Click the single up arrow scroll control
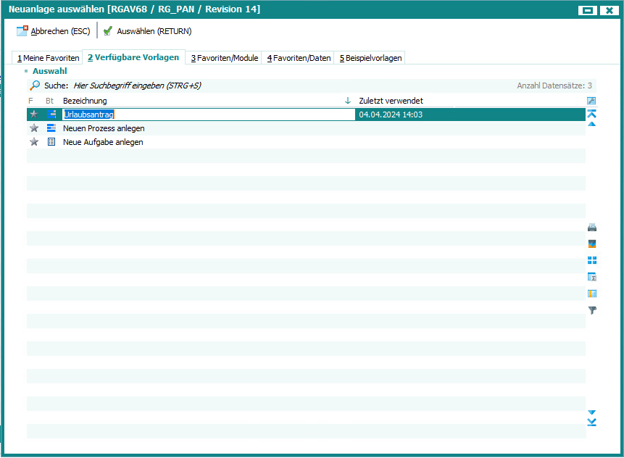624x458 pixels. (592, 124)
